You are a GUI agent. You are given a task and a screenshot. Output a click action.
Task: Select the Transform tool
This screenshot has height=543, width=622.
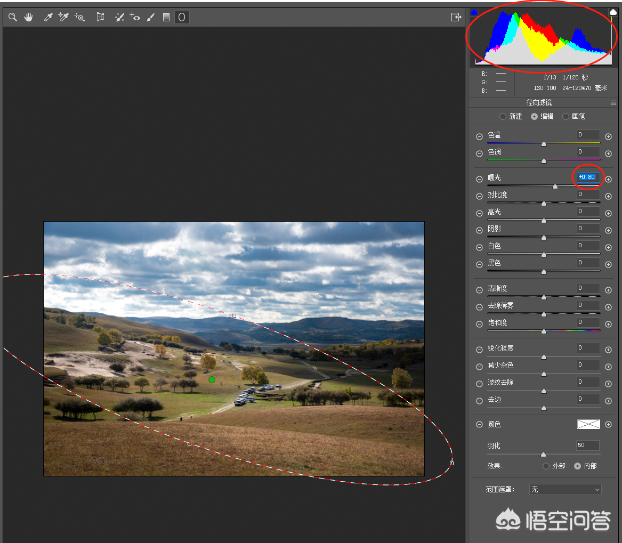(100, 17)
